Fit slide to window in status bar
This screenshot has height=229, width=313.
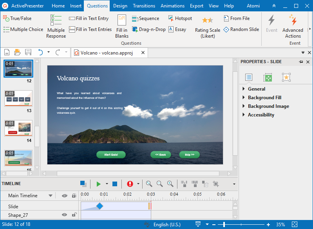(295, 224)
